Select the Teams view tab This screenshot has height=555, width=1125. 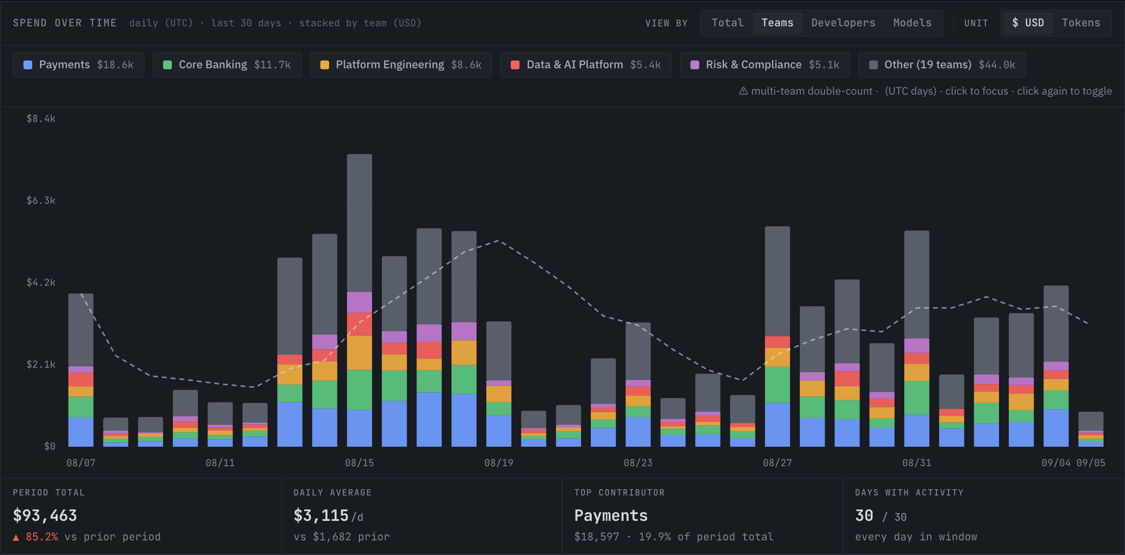tap(777, 23)
